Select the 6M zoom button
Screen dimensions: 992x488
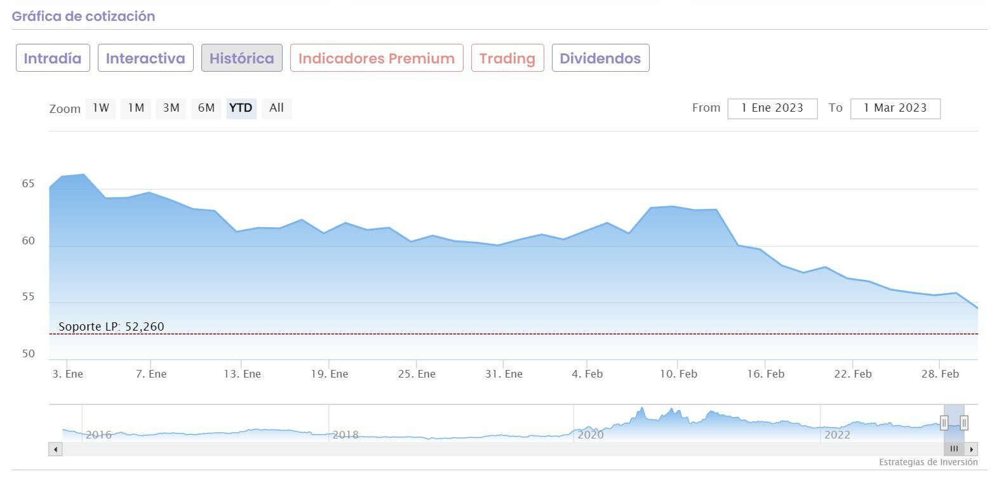(206, 108)
